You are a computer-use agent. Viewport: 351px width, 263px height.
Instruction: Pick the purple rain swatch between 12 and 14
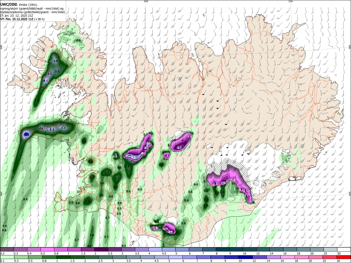tap(260, 257)
